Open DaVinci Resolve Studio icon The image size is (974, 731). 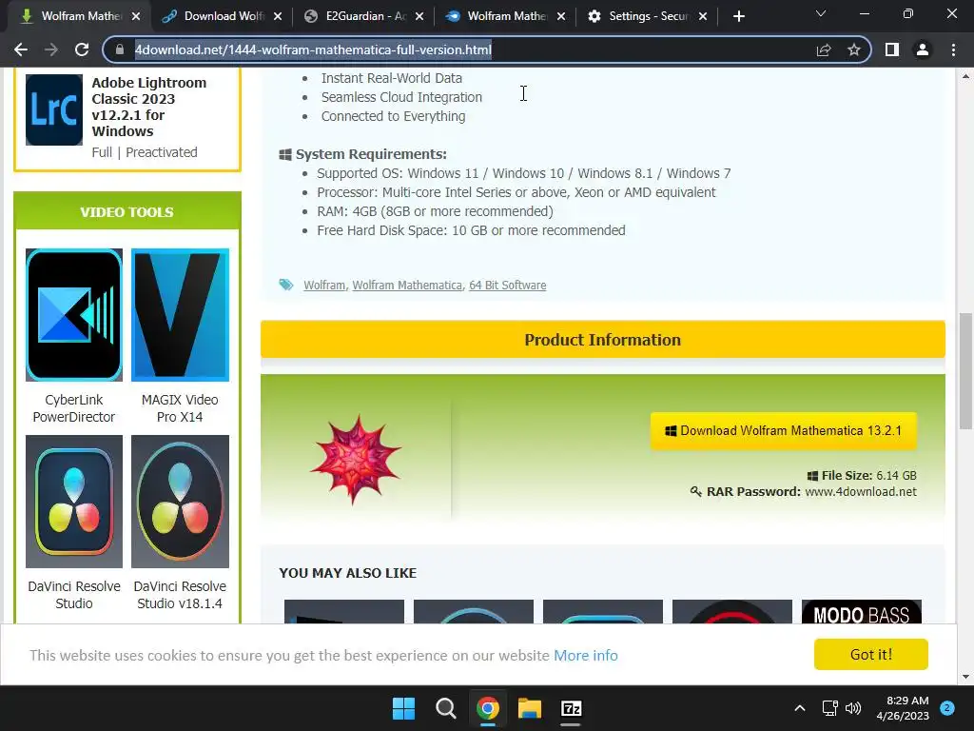tap(74, 501)
